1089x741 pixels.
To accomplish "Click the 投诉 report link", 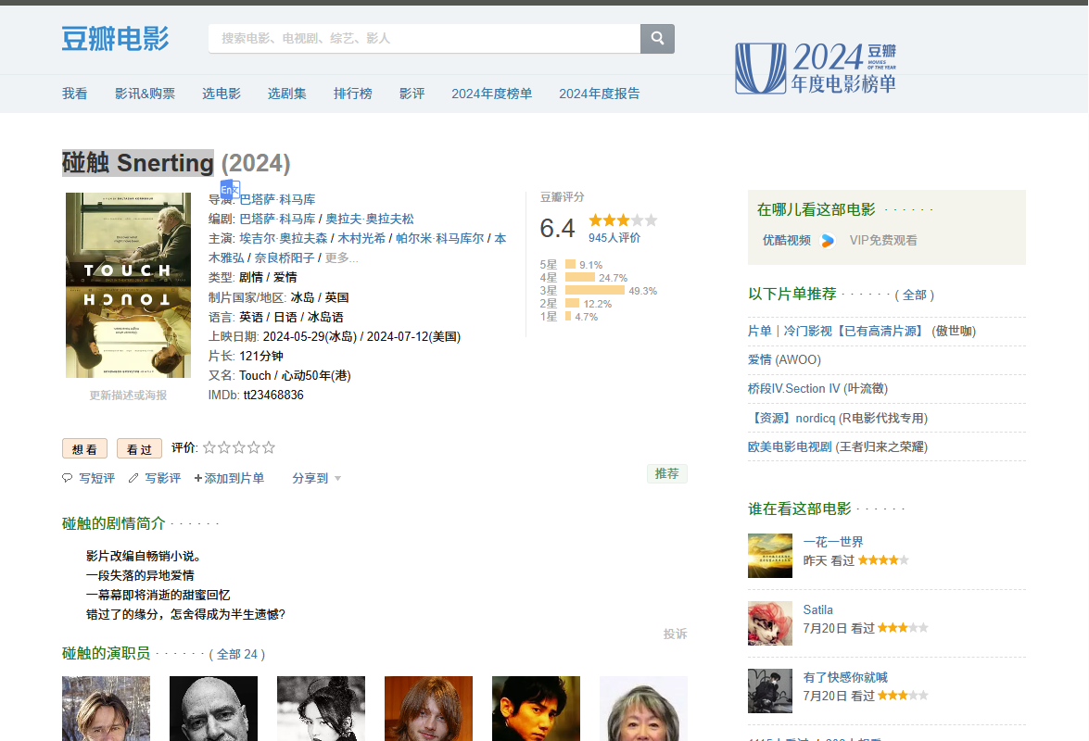I will 675,634.
